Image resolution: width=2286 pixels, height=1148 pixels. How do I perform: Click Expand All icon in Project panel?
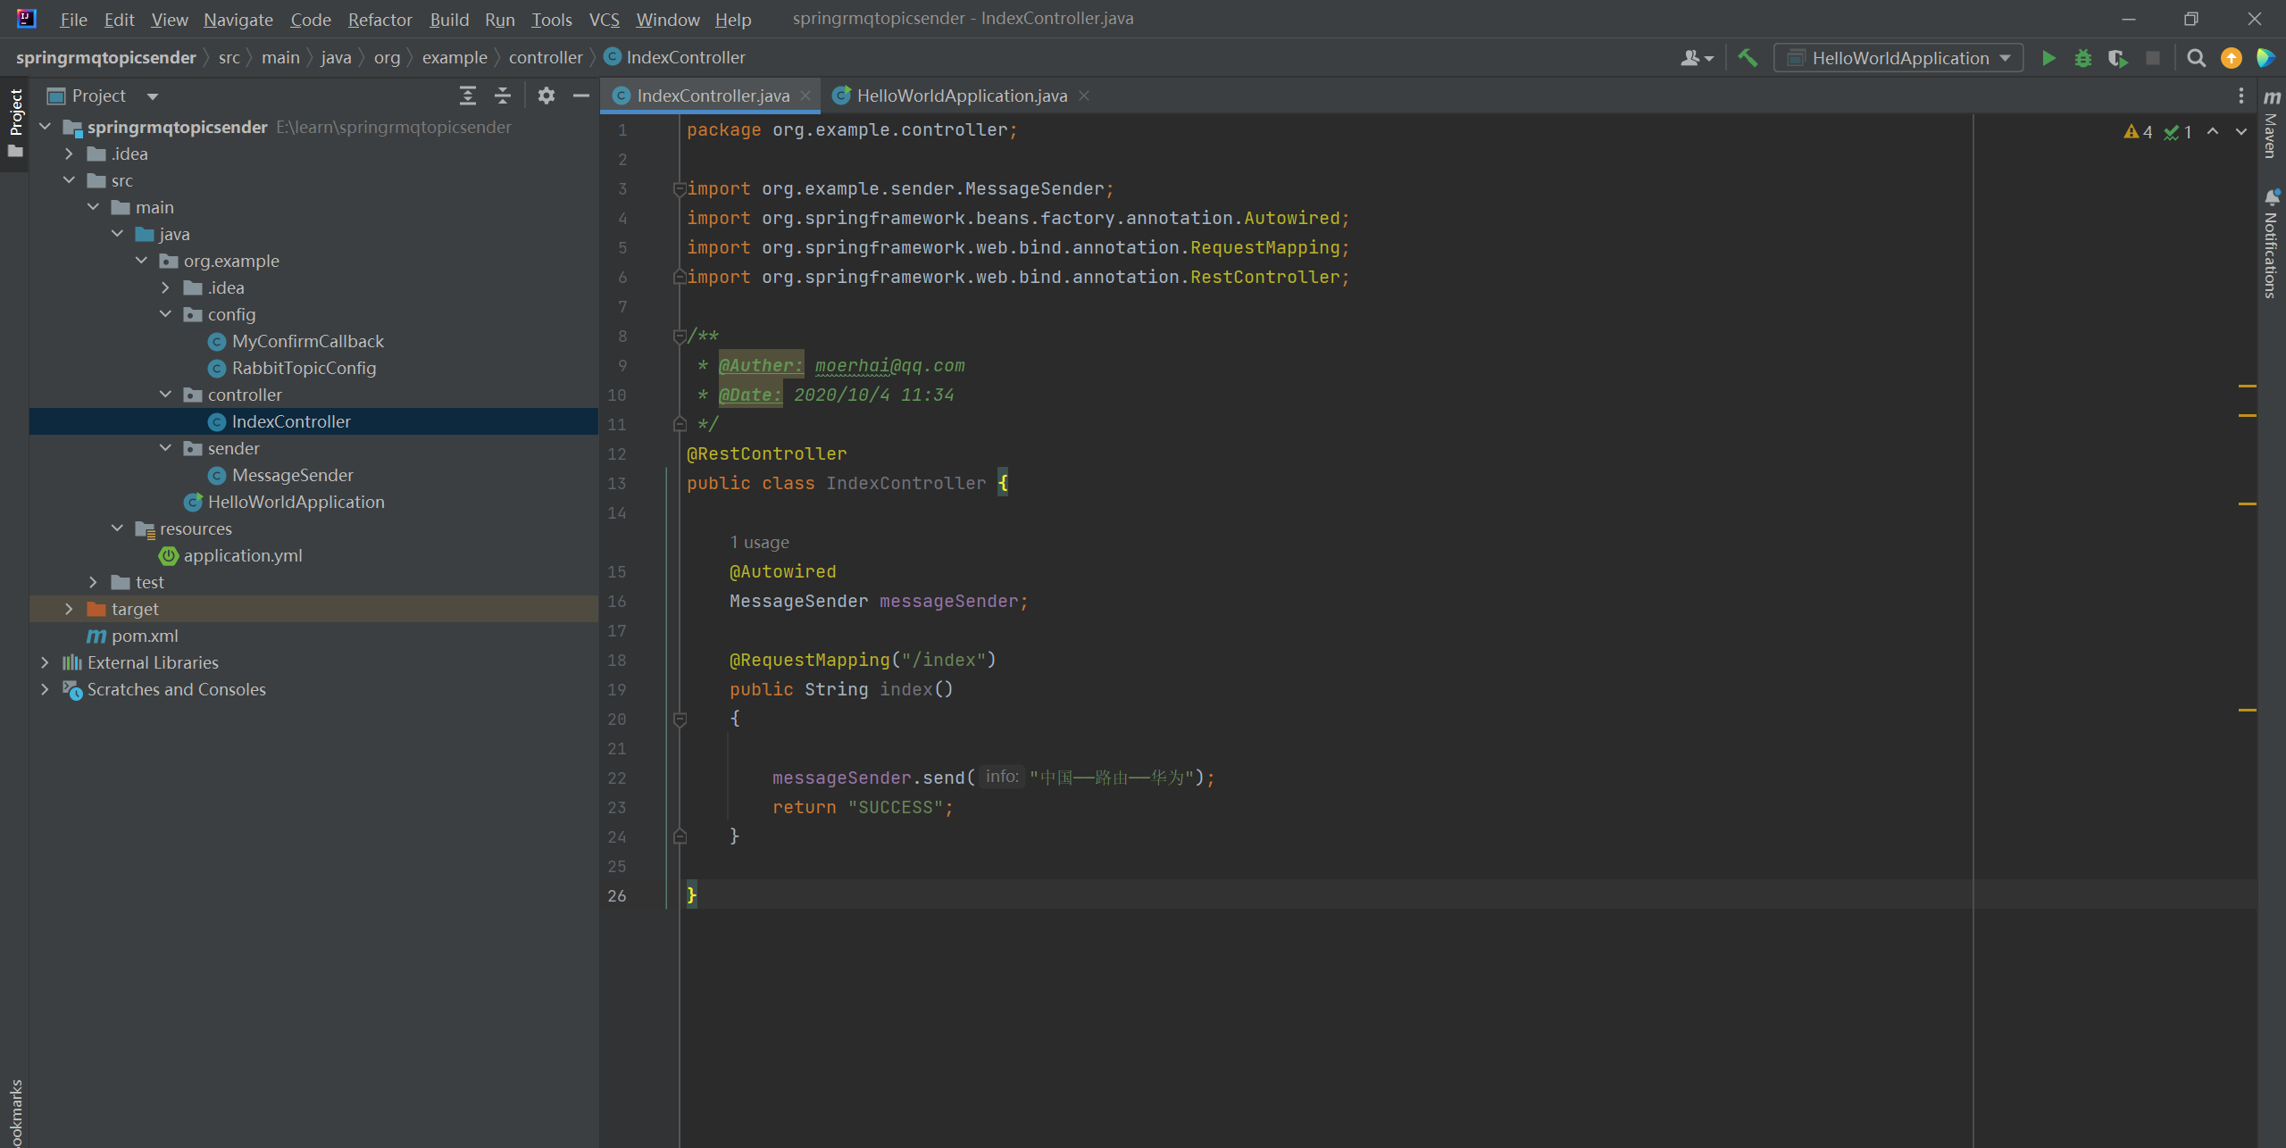pos(467,96)
